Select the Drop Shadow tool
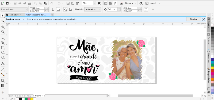The image size is (214, 100). tap(3, 80)
